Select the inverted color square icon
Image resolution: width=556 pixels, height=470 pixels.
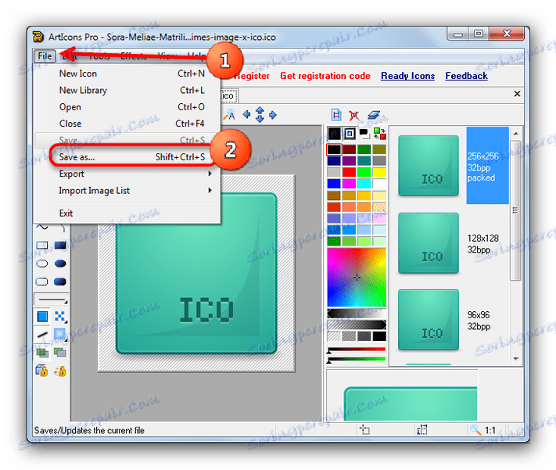pyautogui.click(x=350, y=134)
